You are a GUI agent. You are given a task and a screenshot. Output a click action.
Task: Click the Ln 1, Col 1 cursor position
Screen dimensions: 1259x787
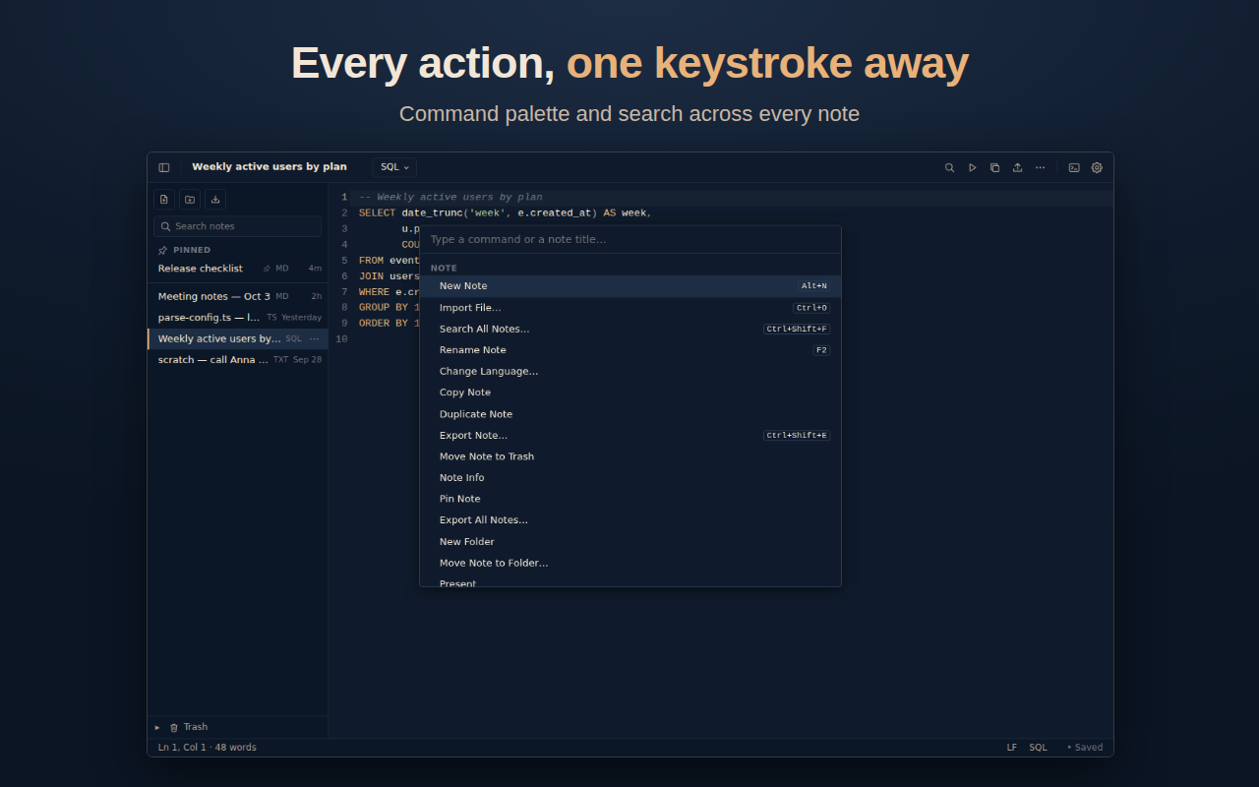click(182, 748)
